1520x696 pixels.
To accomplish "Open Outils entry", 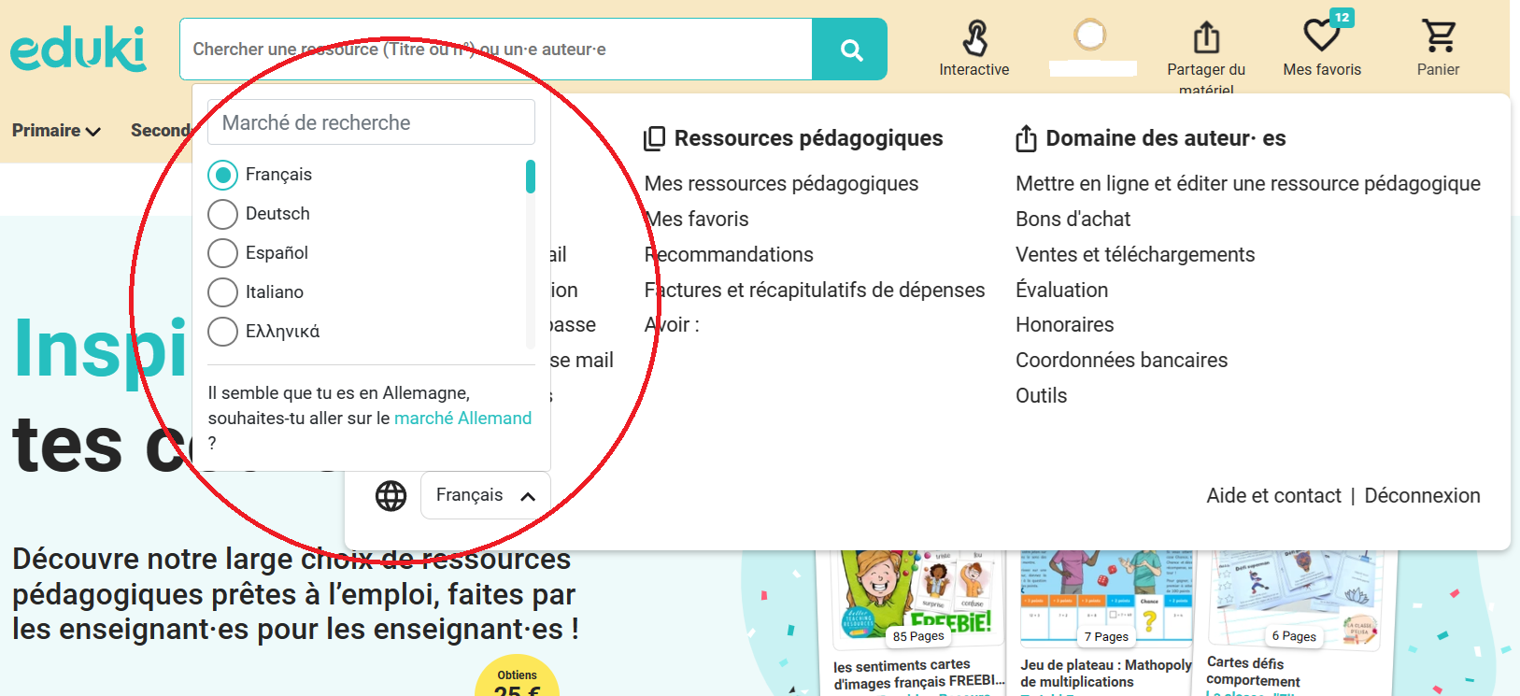I will (1042, 396).
